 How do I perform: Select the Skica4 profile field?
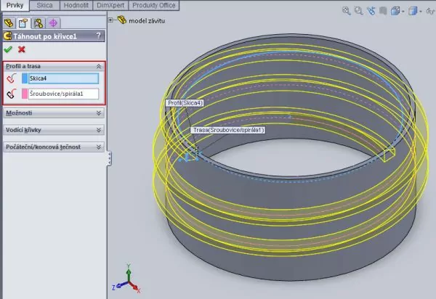(x=62, y=78)
